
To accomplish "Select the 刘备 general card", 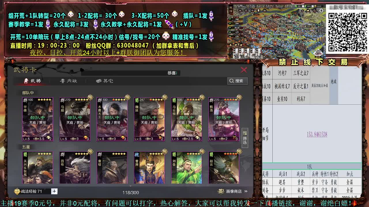I will pos(186,168).
